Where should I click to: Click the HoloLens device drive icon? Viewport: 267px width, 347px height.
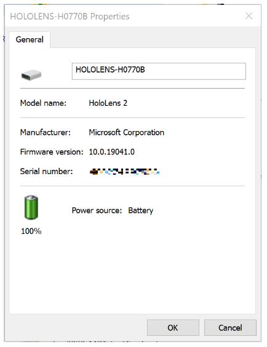[x=31, y=75]
